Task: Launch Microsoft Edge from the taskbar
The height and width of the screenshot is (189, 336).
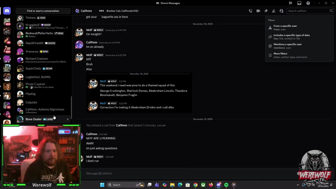Action: pyautogui.click(x=180, y=185)
